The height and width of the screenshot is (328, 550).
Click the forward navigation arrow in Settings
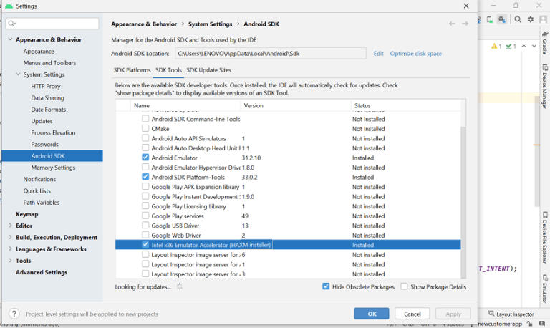tap(465, 24)
